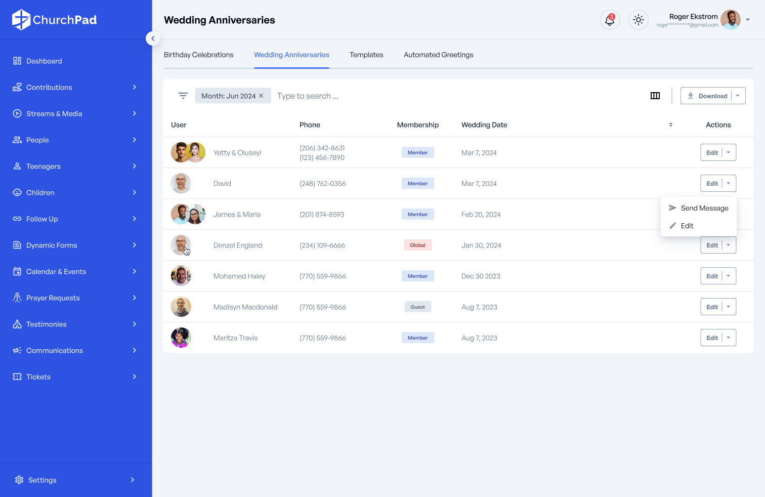This screenshot has height=497, width=765.
Task: Switch to the Birthday Celebrations tab
Action: 198,55
